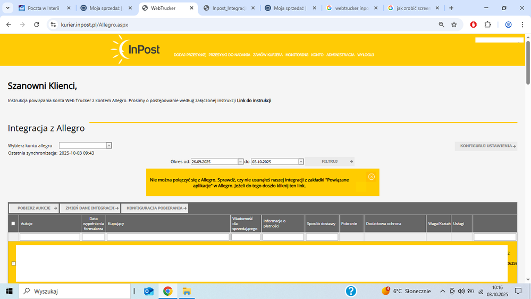Click the address bar URL
This screenshot has height=299, width=531.
95,24
